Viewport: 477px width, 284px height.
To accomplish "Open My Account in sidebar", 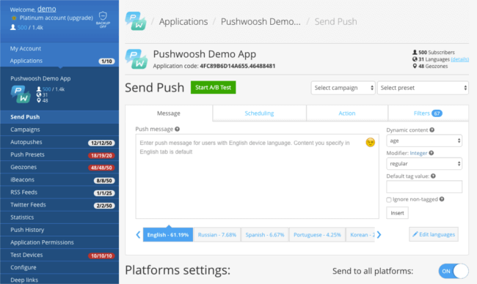I will tap(59, 48).
